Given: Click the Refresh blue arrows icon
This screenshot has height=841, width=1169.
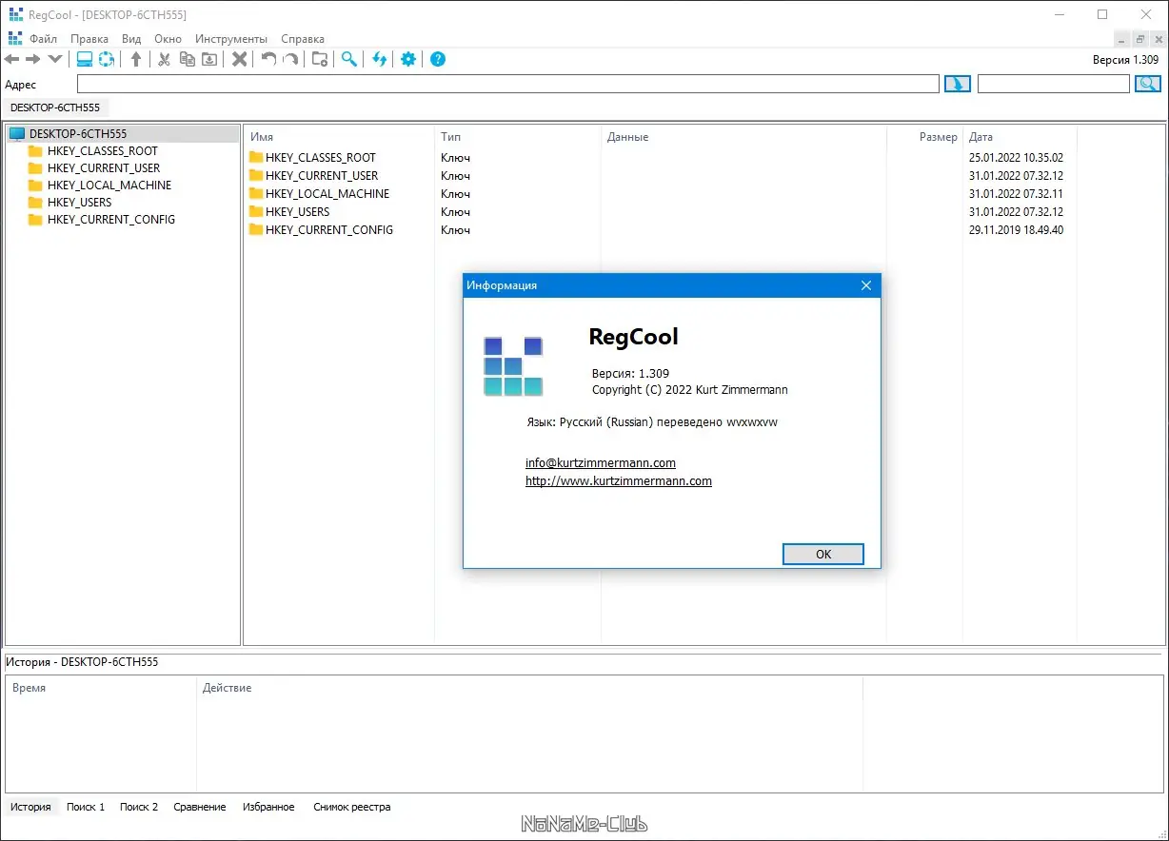Looking at the screenshot, I should click(x=380, y=59).
